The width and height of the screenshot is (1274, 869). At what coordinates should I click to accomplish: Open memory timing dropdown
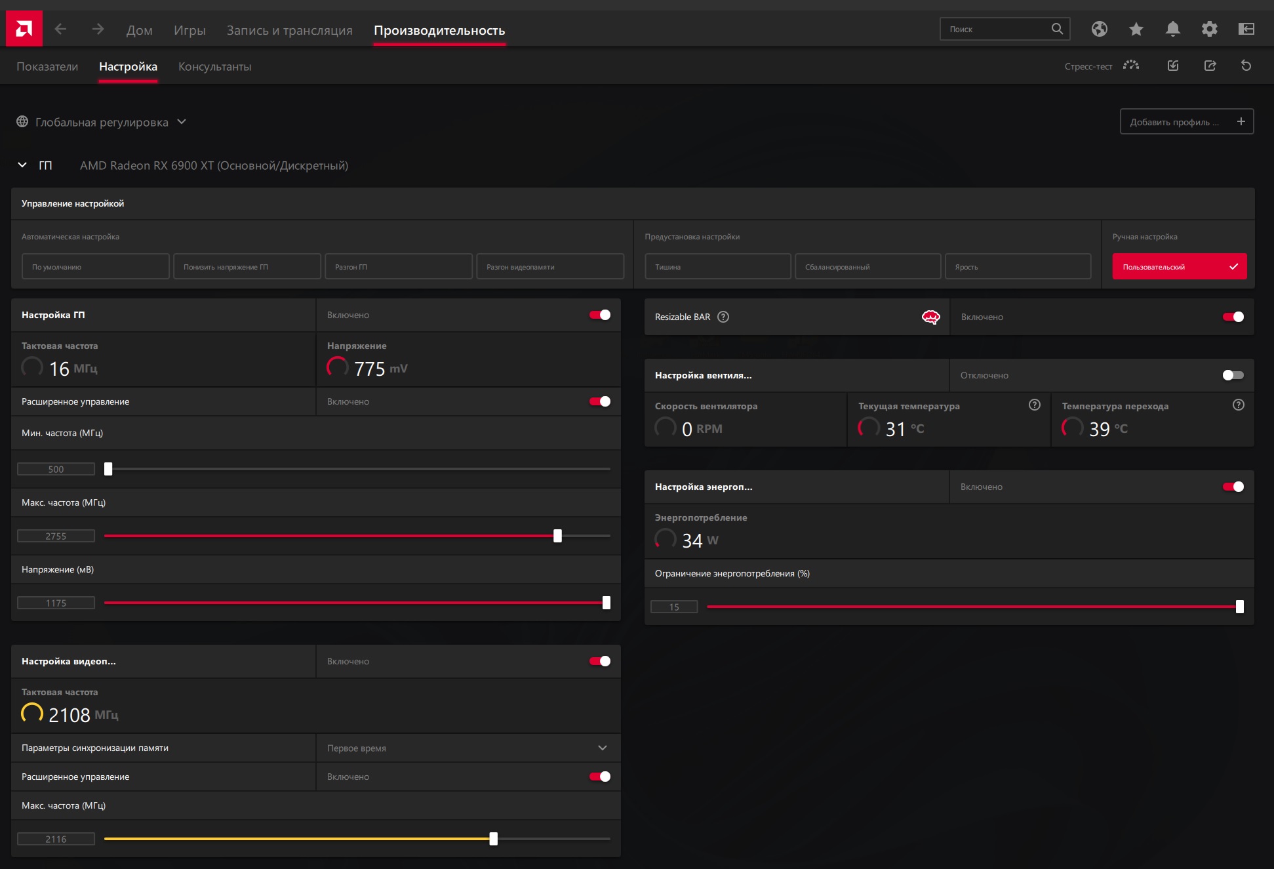[468, 748]
